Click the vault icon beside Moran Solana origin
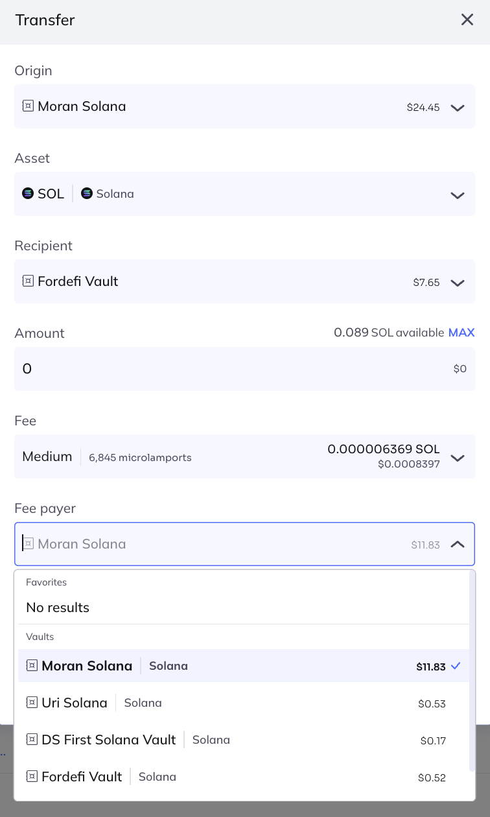This screenshot has width=490, height=817. pos(28,106)
